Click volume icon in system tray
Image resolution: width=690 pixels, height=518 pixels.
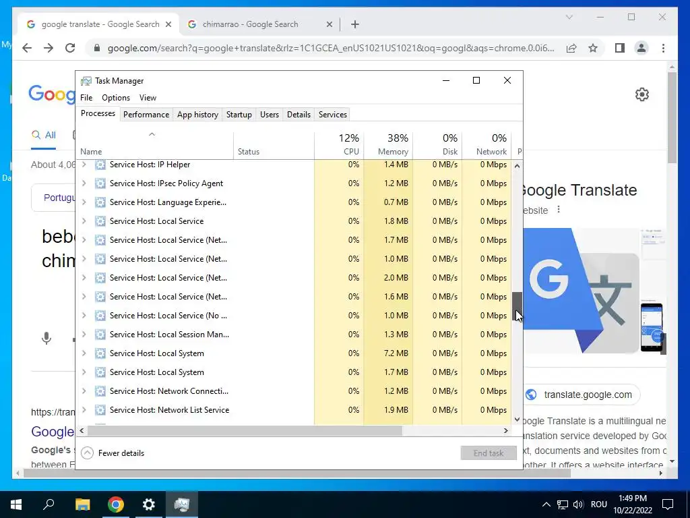[x=578, y=505]
